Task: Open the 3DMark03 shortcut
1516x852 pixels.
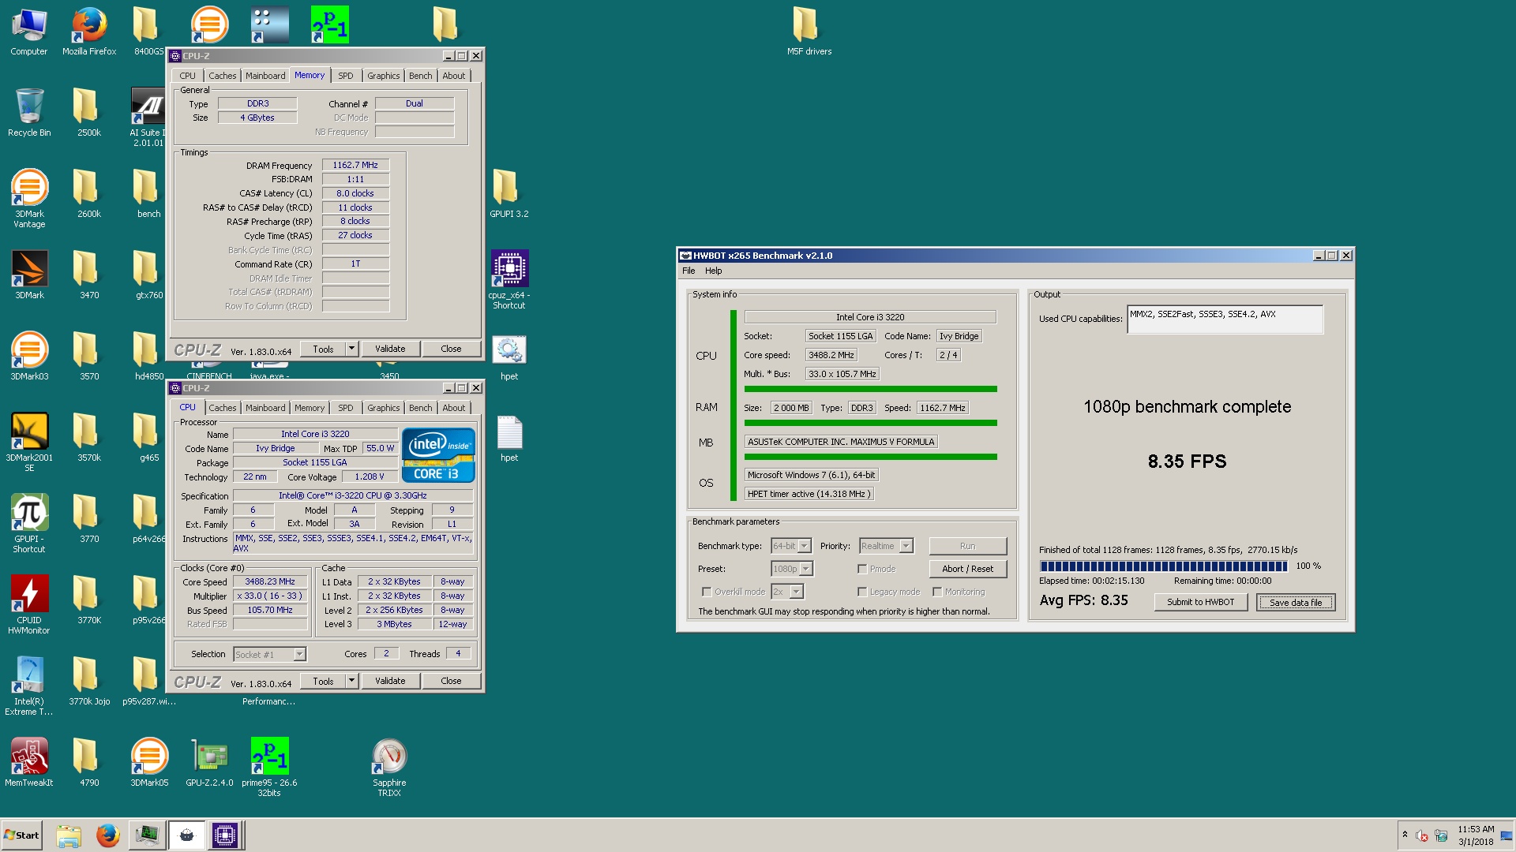Action: (29, 357)
